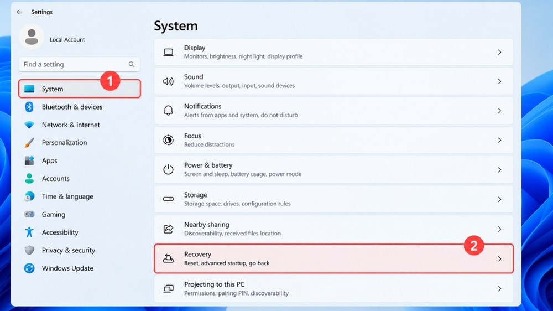Image resolution: width=553 pixels, height=311 pixels.
Task: Open the Notifications settings
Action: coord(333,111)
